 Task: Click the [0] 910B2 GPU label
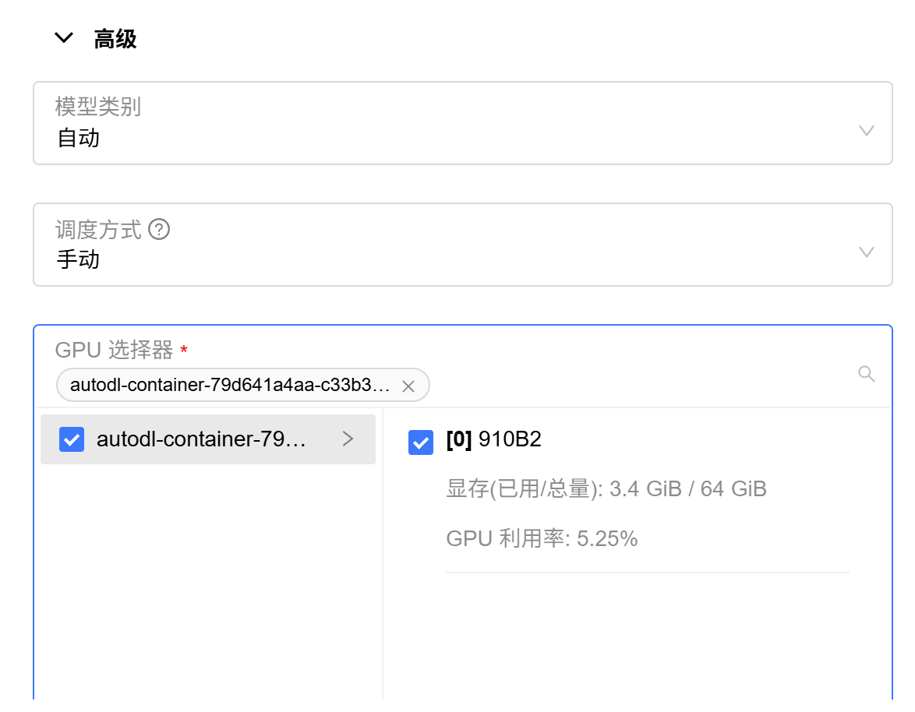[x=493, y=440]
